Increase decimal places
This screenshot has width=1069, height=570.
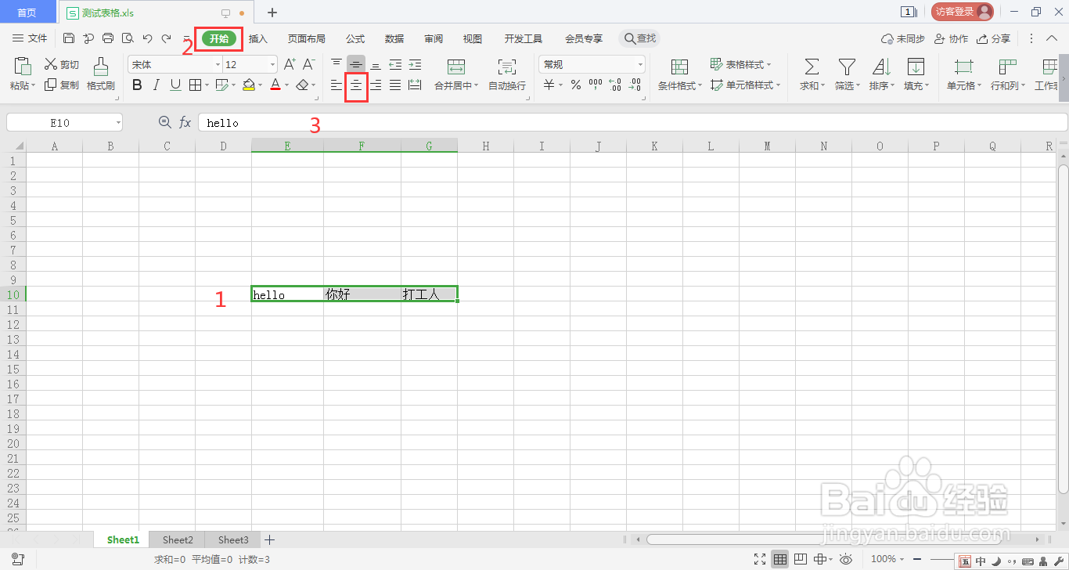(x=615, y=85)
